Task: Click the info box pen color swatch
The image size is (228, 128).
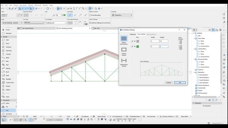Action: point(64,15)
